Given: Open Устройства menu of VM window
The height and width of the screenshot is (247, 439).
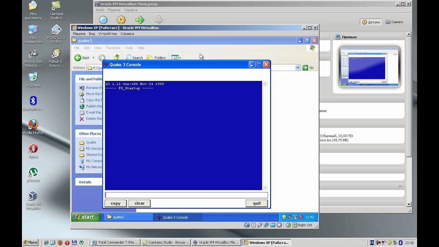Looking at the screenshot, I should (108, 34).
